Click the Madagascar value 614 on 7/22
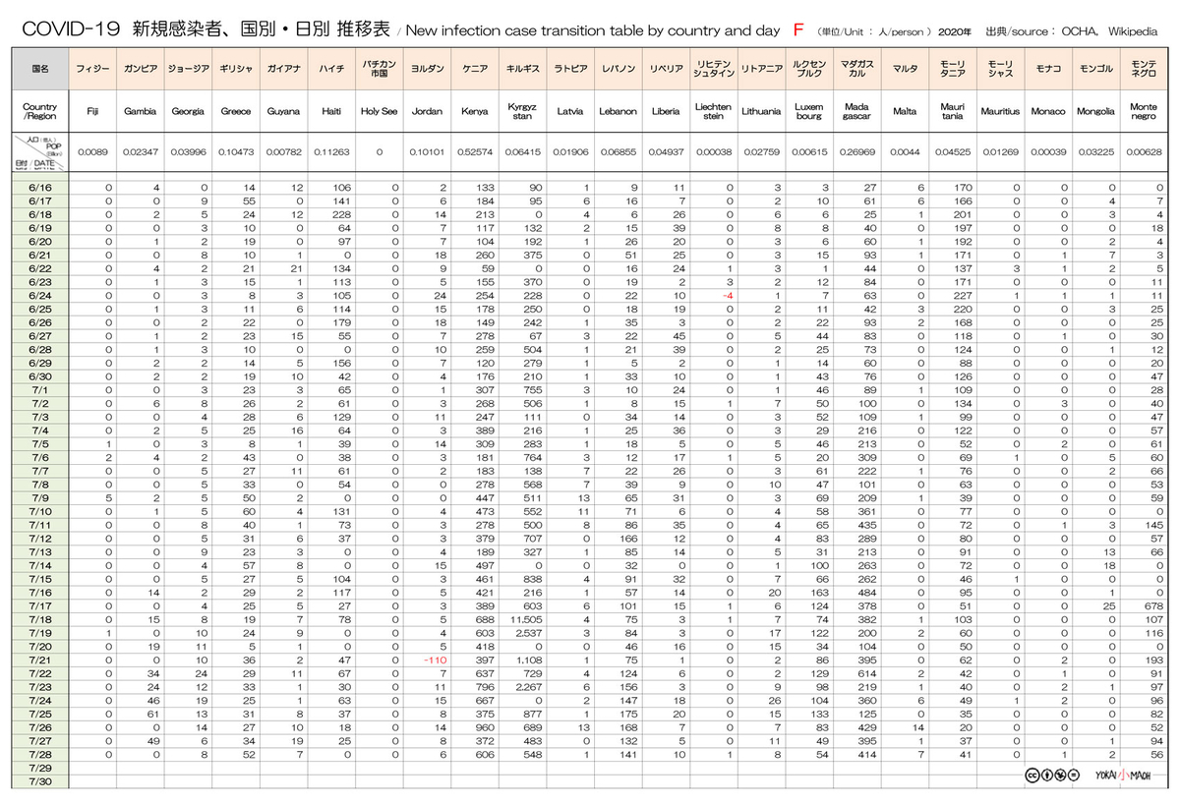The width and height of the screenshot is (1180, 804). tap(866, 672)
